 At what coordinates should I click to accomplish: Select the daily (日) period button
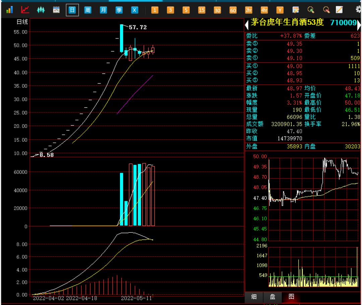click(72, 10)
